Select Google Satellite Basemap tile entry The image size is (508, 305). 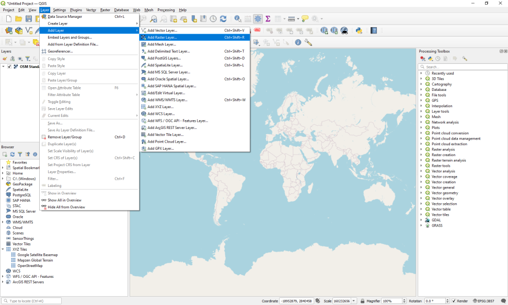37,255
